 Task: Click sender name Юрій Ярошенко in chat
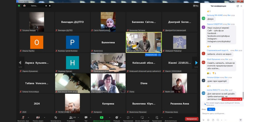pyautogui.click(x=214, y=59)
